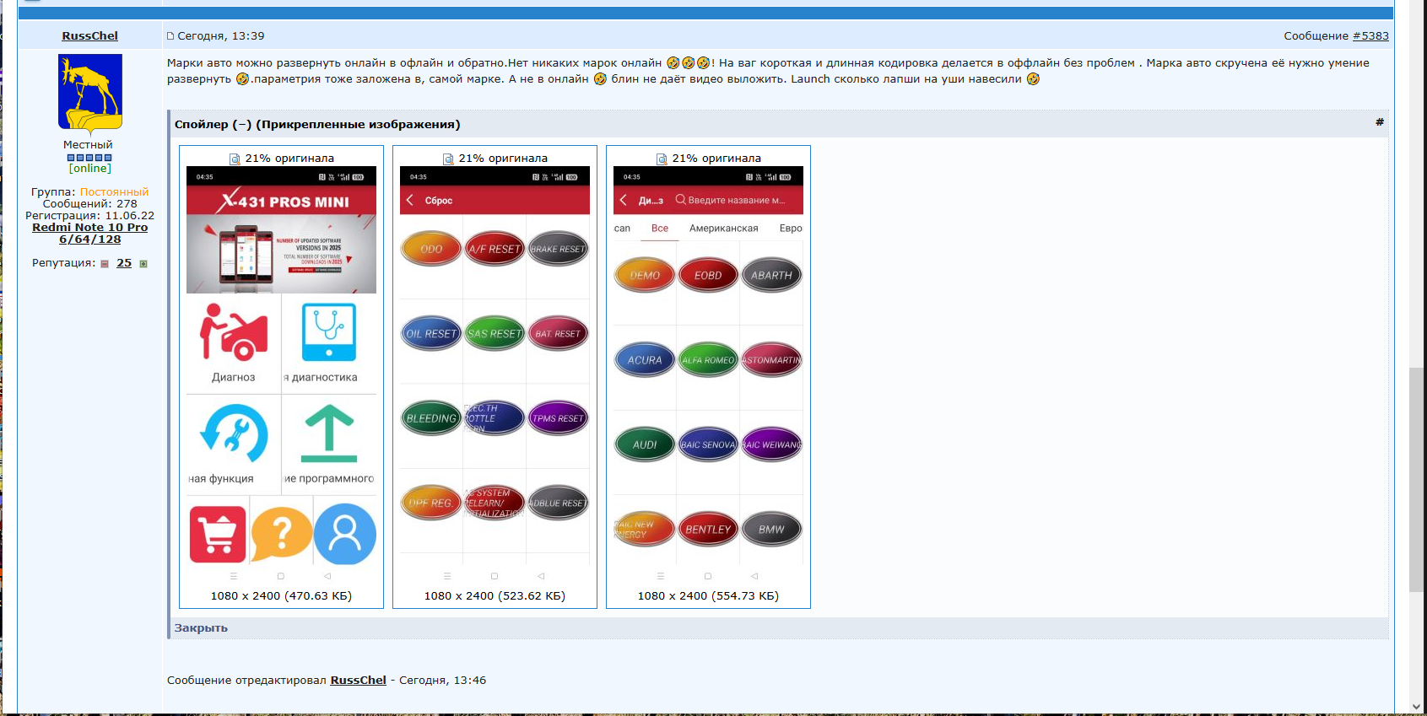The image size is (1427, 716).
Task: Click the Местный rank label
Action: point(88,145)
